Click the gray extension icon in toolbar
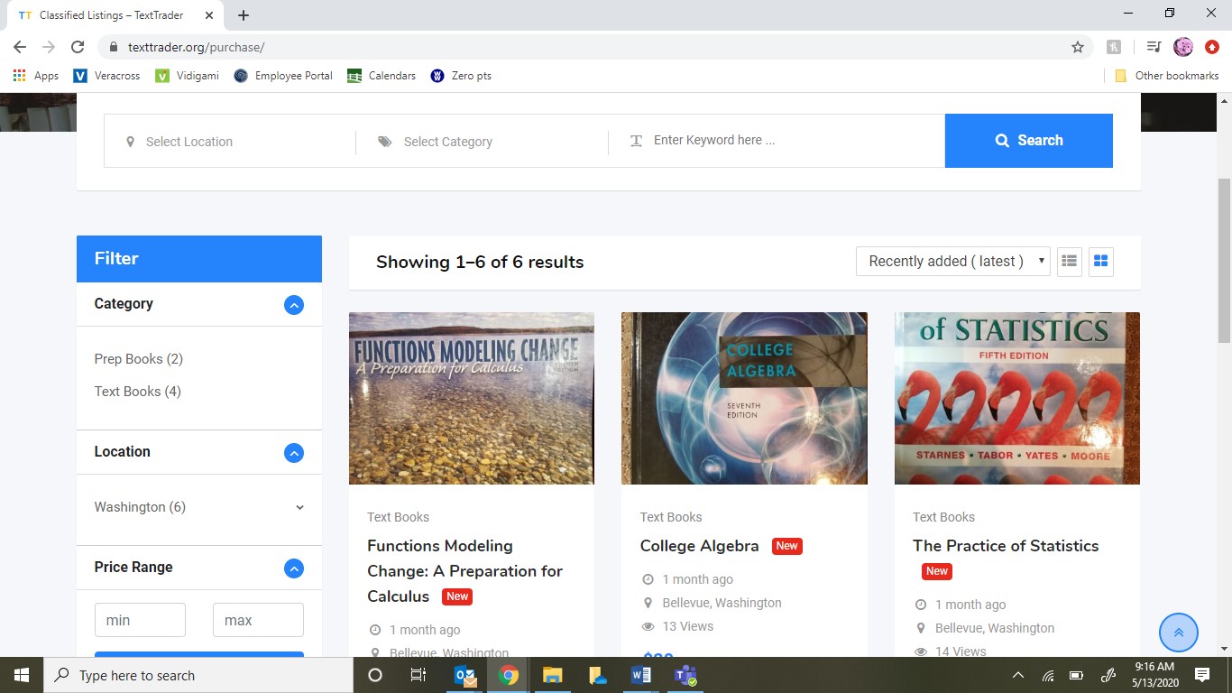 [x=1113, y=47]
